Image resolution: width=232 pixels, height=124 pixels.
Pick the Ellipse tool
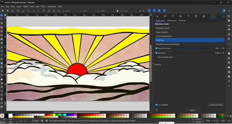click(2, 31)
